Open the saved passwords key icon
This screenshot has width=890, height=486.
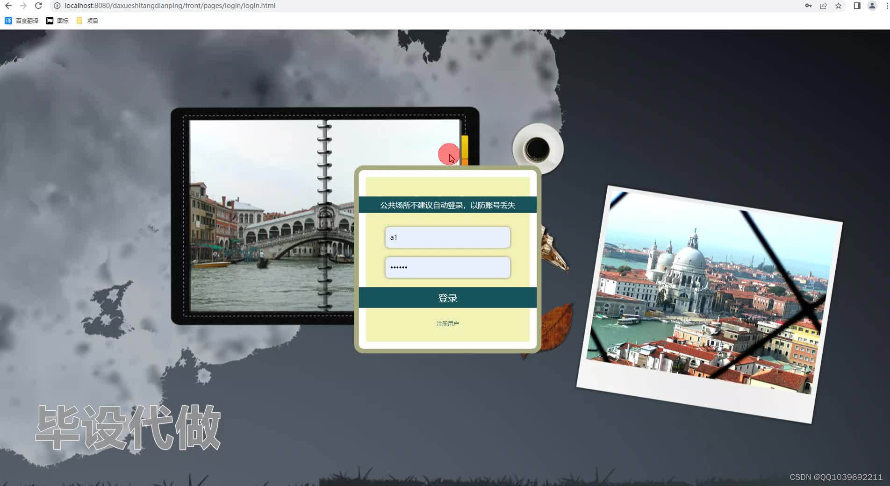tap(808, 6)
